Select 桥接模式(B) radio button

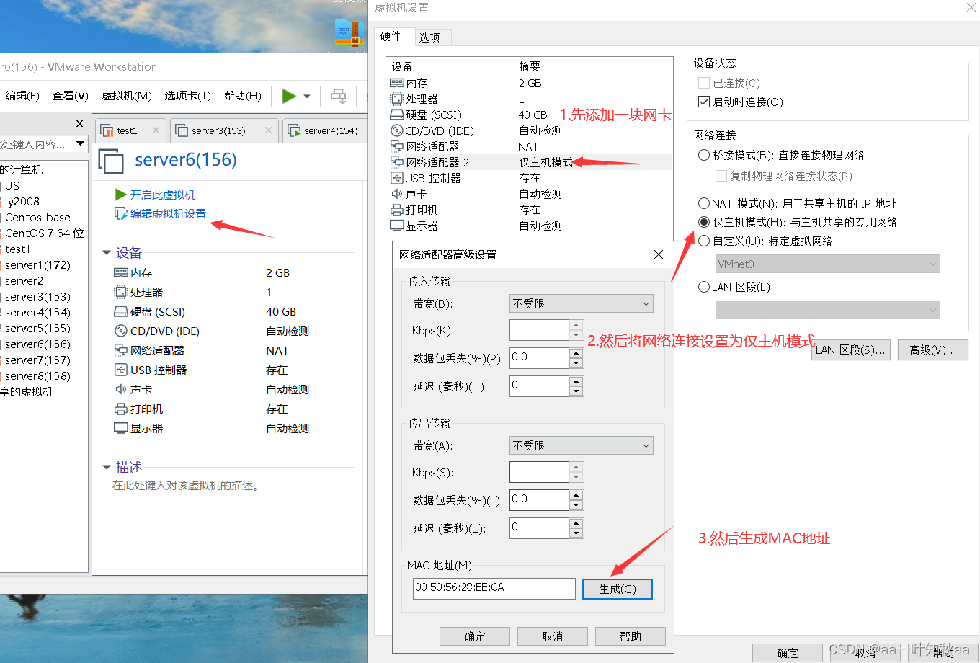[x=704, y=155]
